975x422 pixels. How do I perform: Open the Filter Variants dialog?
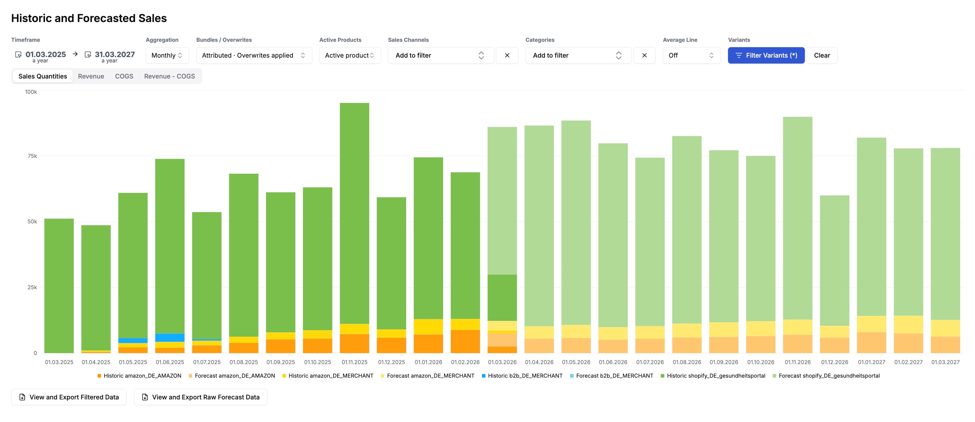(766, 55)
